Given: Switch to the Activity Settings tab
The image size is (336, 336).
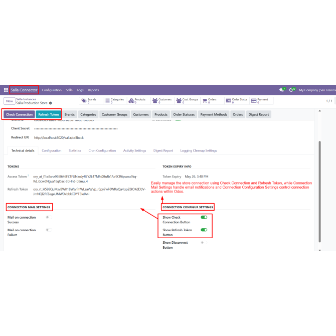Looking at the screenshot, I should pos(134,150).
